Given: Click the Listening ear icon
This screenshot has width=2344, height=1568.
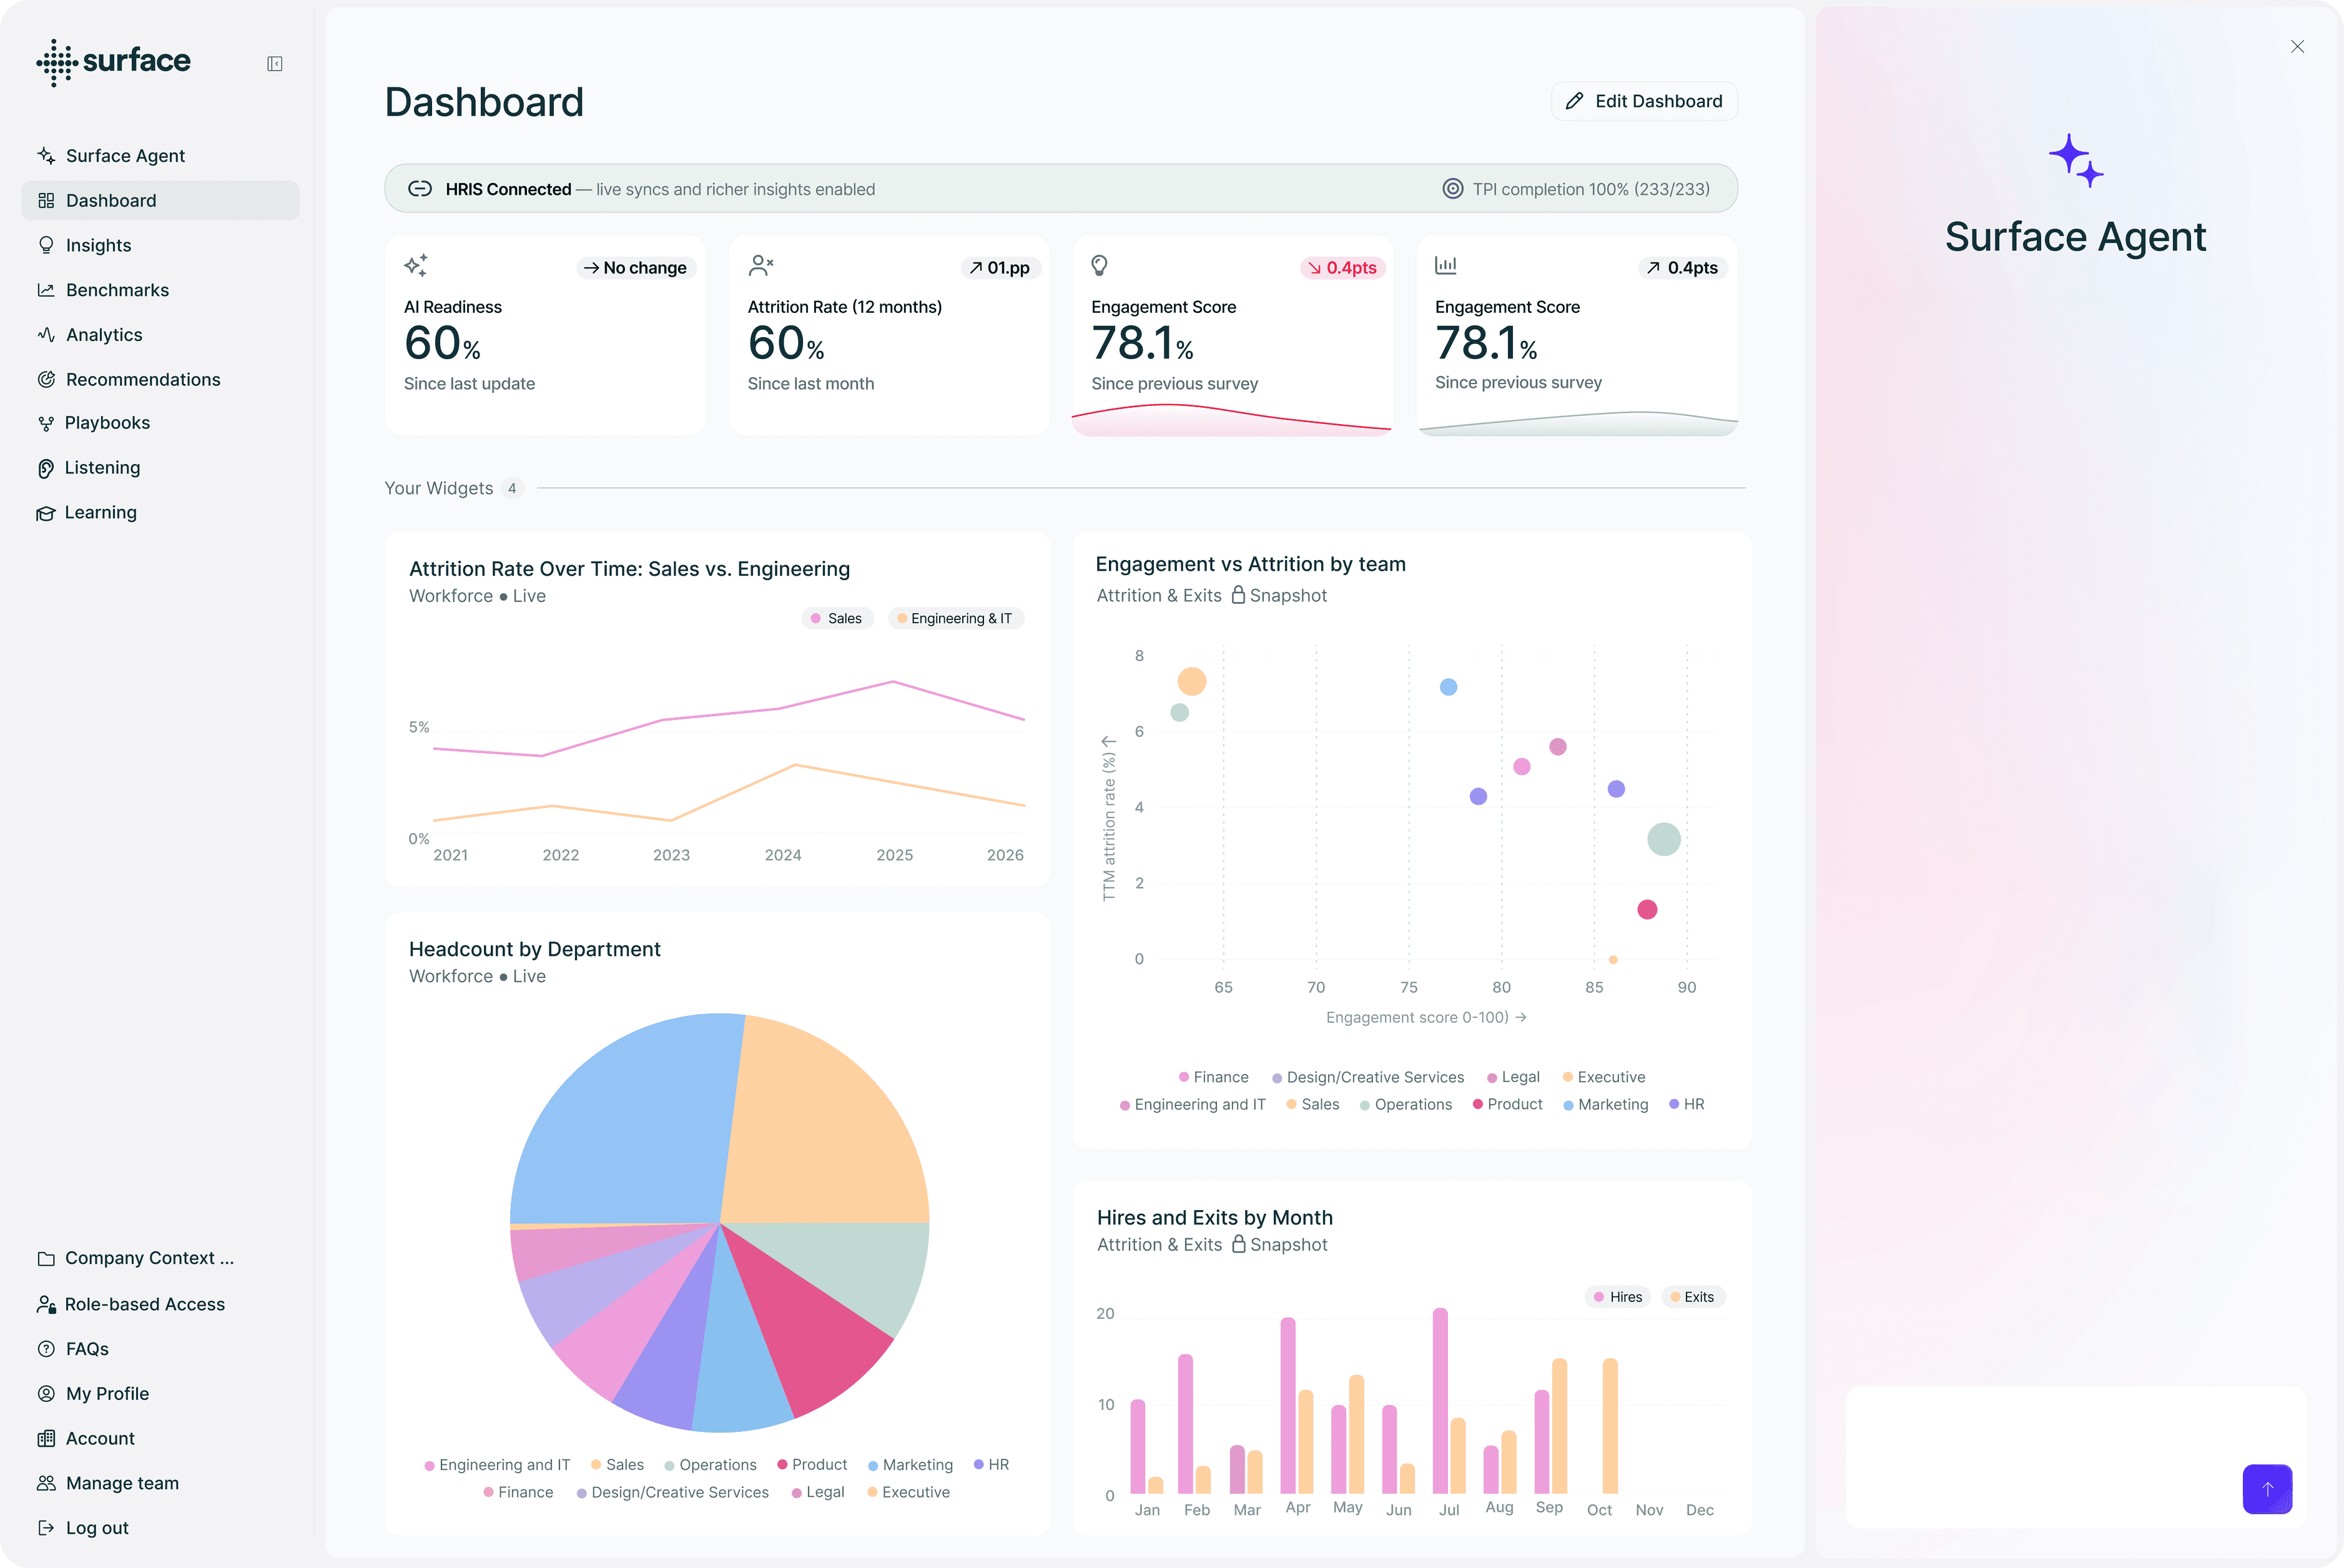Looking at the screenshot, I should [46, 468].
